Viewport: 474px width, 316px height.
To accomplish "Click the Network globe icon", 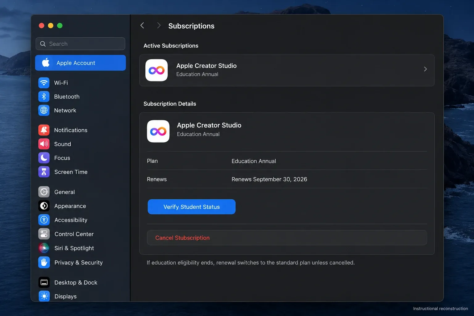I will pos(44,110).
